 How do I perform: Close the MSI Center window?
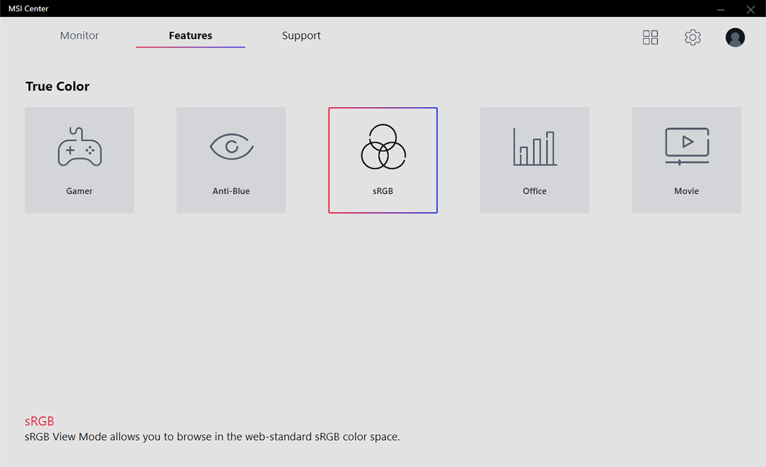[x=750, y=10]
